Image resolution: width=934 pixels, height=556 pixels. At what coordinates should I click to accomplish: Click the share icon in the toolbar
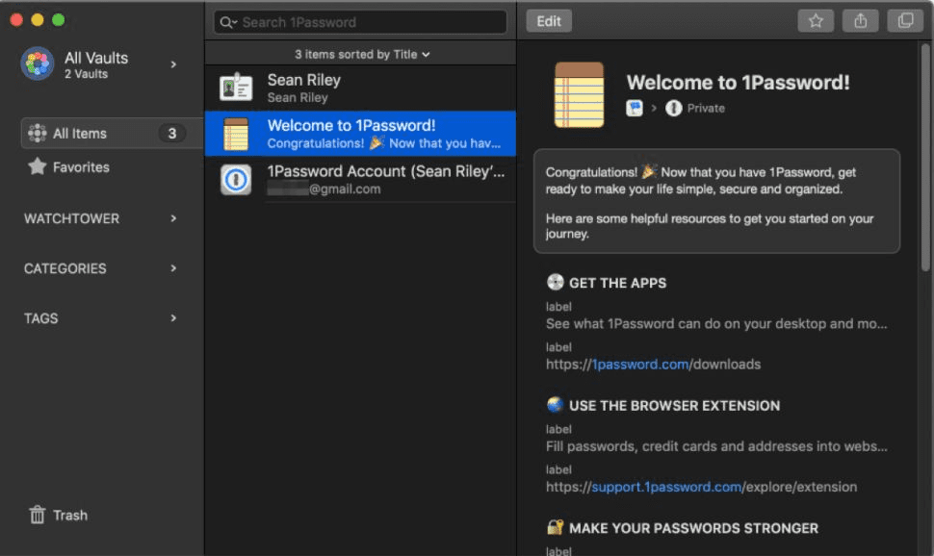[x=860, y=21]
